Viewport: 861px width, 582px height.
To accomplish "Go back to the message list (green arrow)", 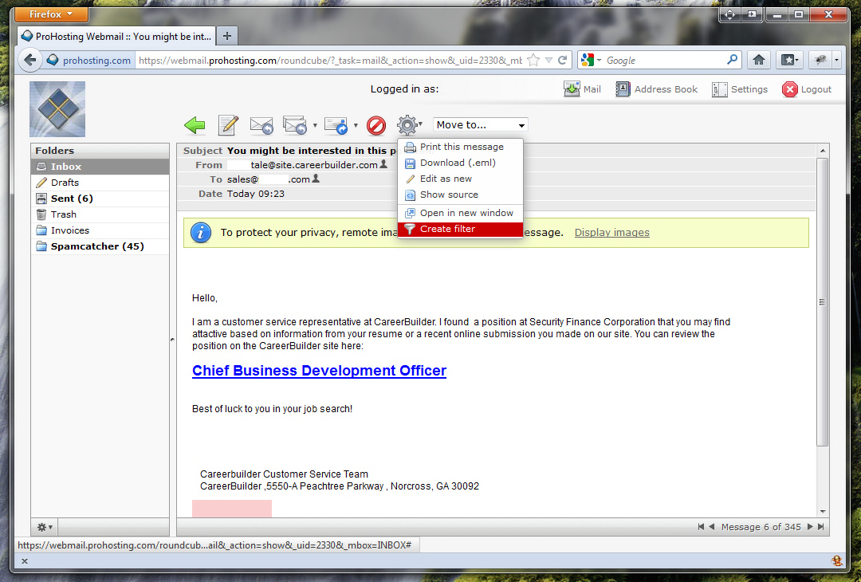I will 195,125.
